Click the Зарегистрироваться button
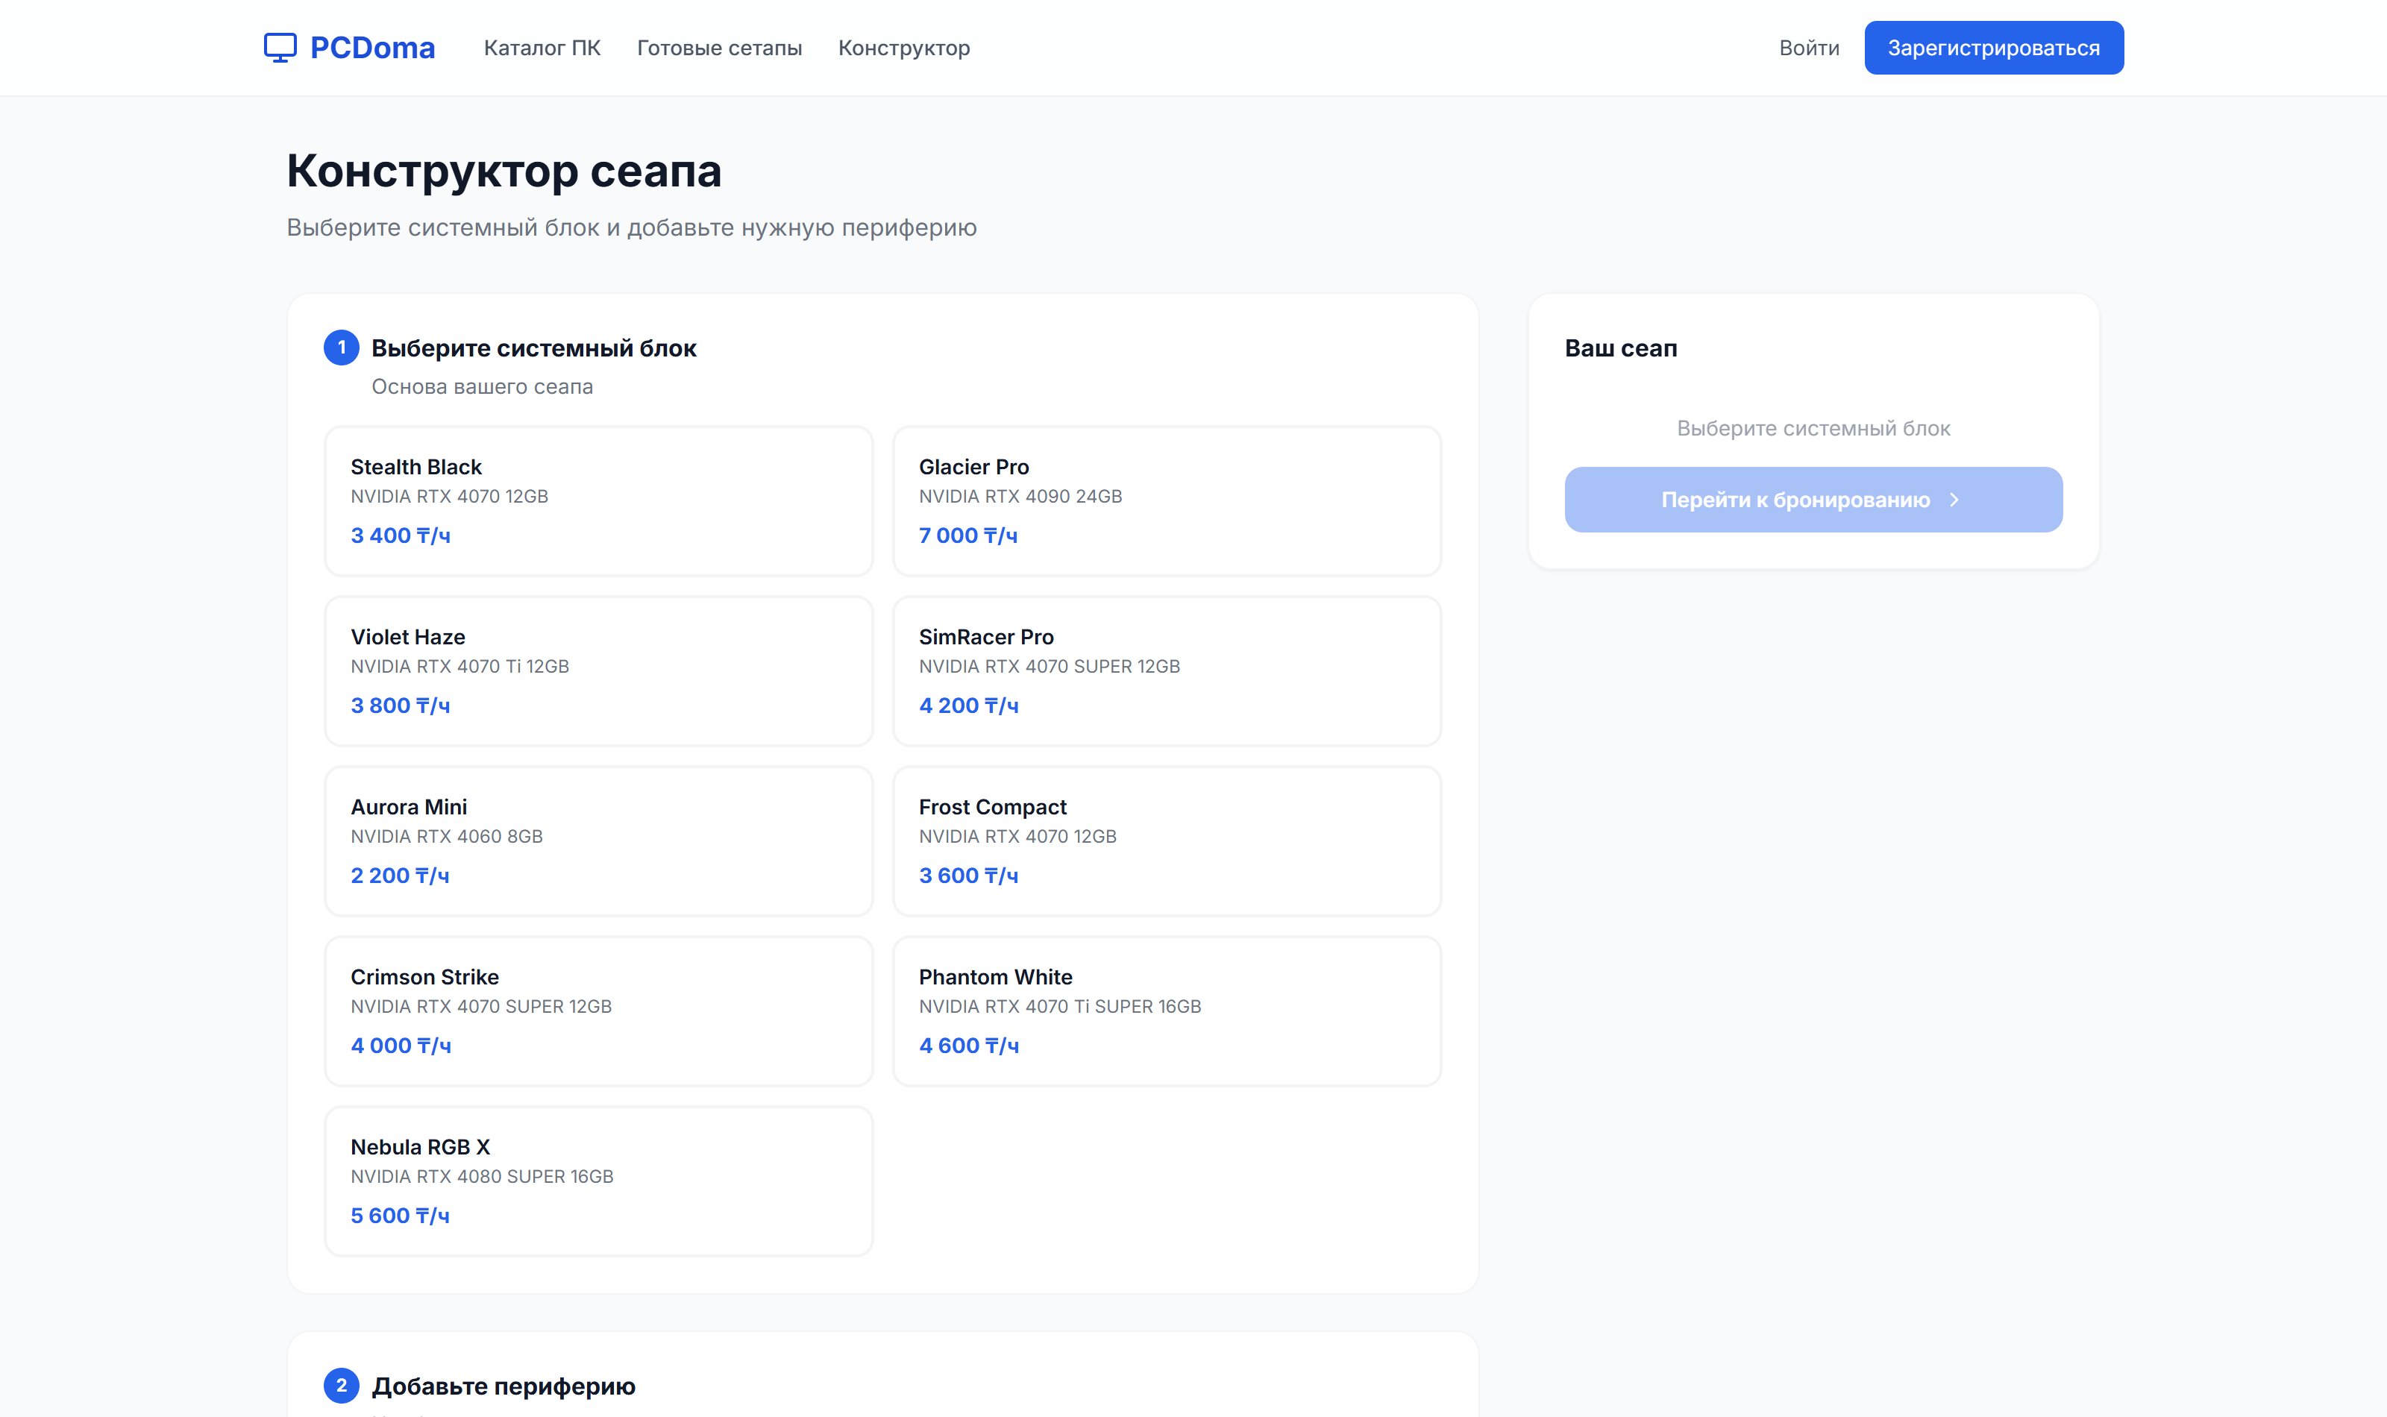This screenshot has width=2387, height=1417. click(x=1994, y=48)
